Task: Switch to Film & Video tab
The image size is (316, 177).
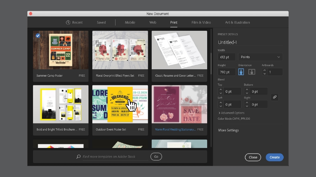Action: coord(201,22)
